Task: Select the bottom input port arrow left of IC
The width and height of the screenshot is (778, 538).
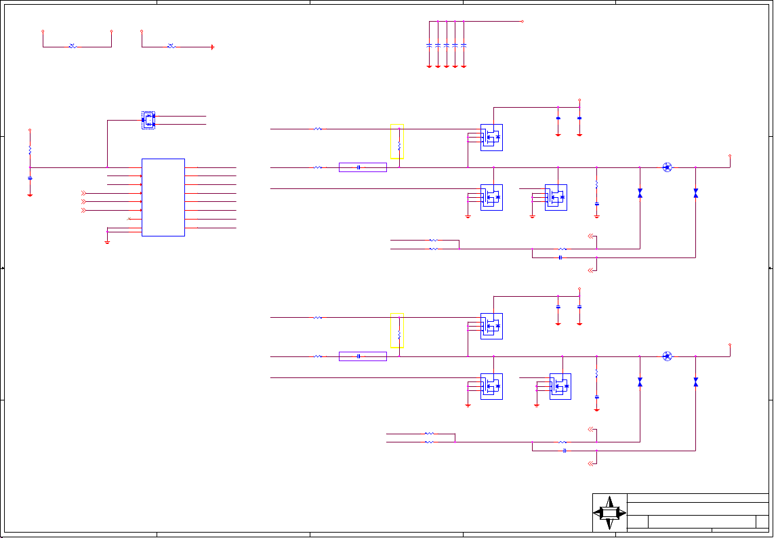Action: (x=83, y=211)
